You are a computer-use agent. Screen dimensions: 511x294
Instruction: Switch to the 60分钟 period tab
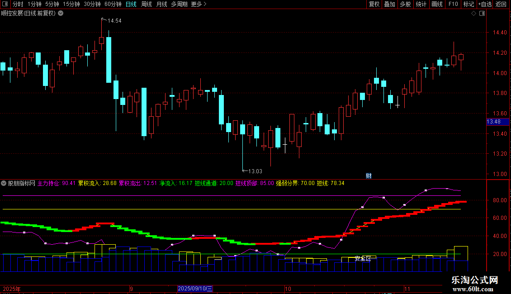113,4
